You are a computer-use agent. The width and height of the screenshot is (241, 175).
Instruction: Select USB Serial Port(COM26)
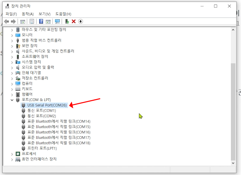click(47, 105)
